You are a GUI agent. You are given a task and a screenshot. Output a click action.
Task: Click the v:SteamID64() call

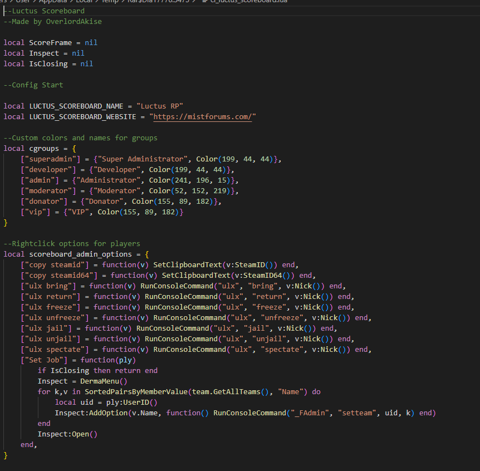pyautogui.click(x=262, y=276)
